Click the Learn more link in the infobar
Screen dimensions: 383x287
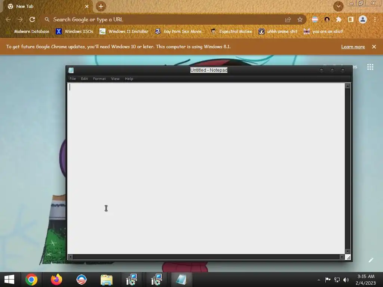pos(353,47)
